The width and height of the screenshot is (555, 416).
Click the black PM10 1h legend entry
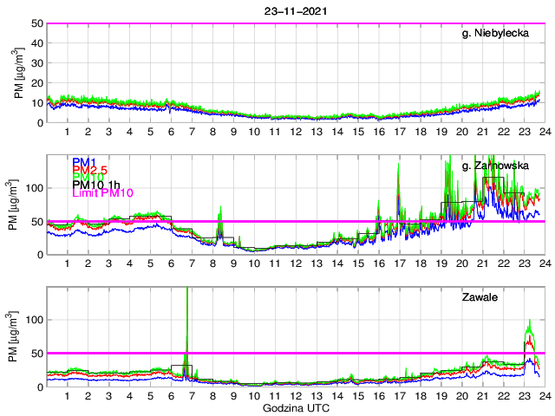[x=96, y=192]
